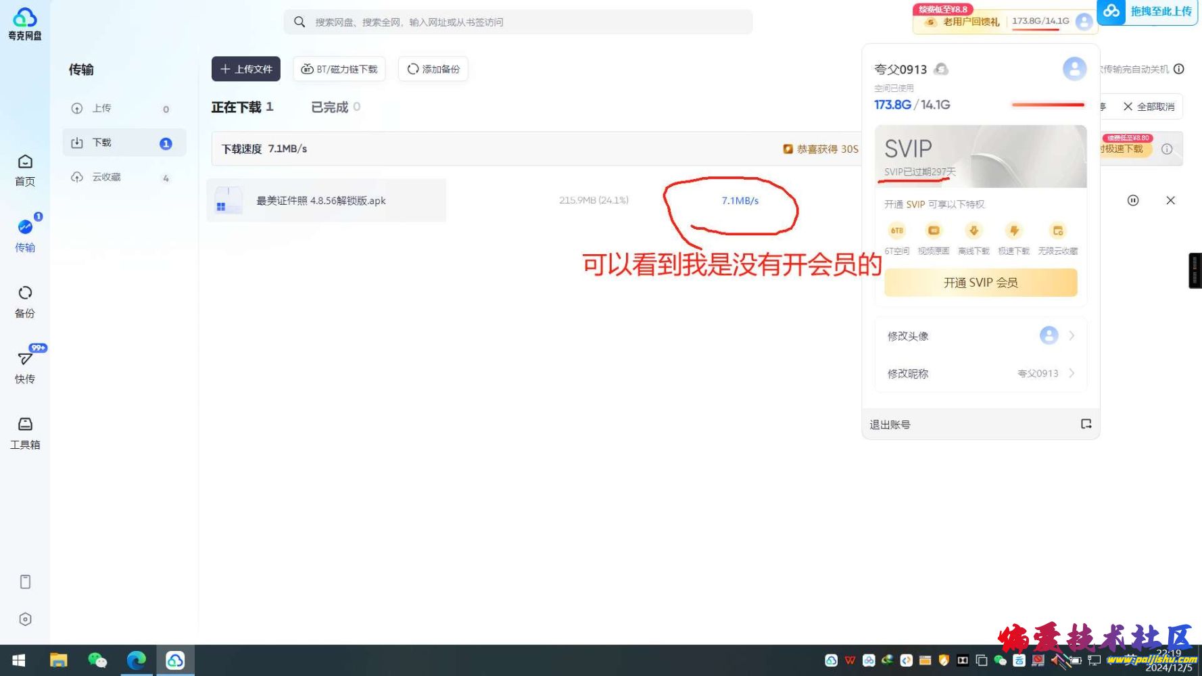Click the BT/磁力链下载 button
The image size is (1202, 676).
click(x=339, y=69)
